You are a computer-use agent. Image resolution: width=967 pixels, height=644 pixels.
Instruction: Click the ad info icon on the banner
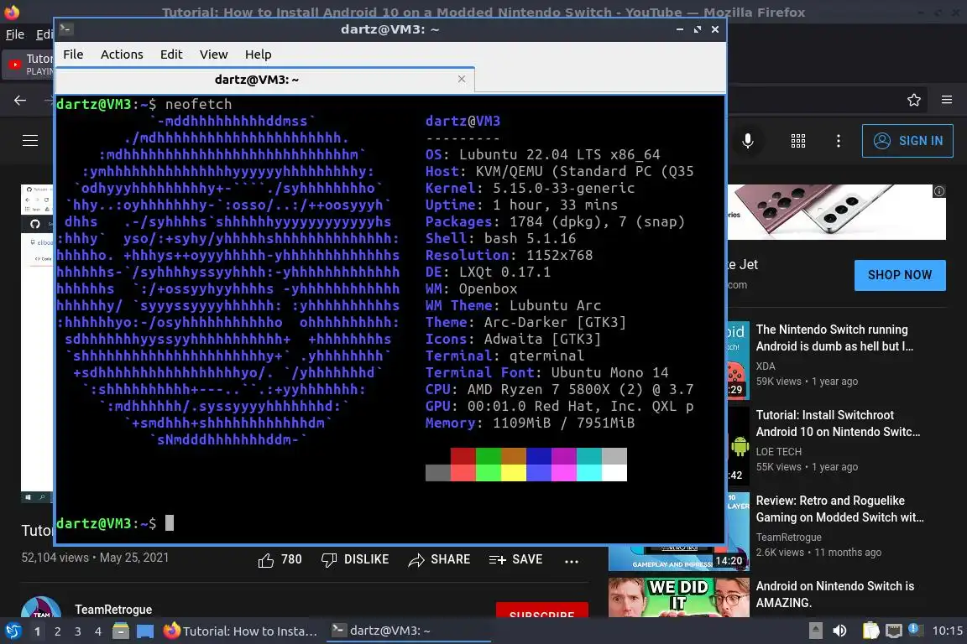(x=939, y=191)
